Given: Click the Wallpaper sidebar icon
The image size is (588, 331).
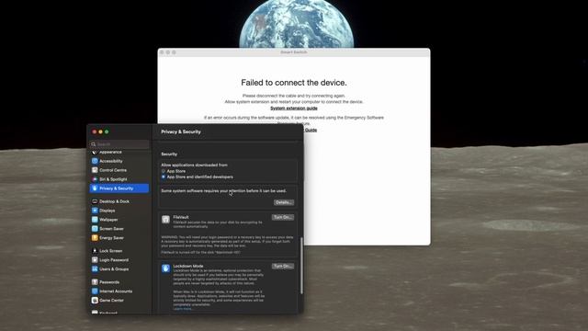Looking at the screenshot, I should (95, 220).
